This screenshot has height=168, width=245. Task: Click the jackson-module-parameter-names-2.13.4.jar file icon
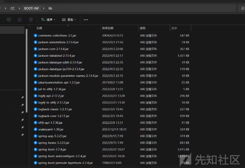[x=35, y=76]
